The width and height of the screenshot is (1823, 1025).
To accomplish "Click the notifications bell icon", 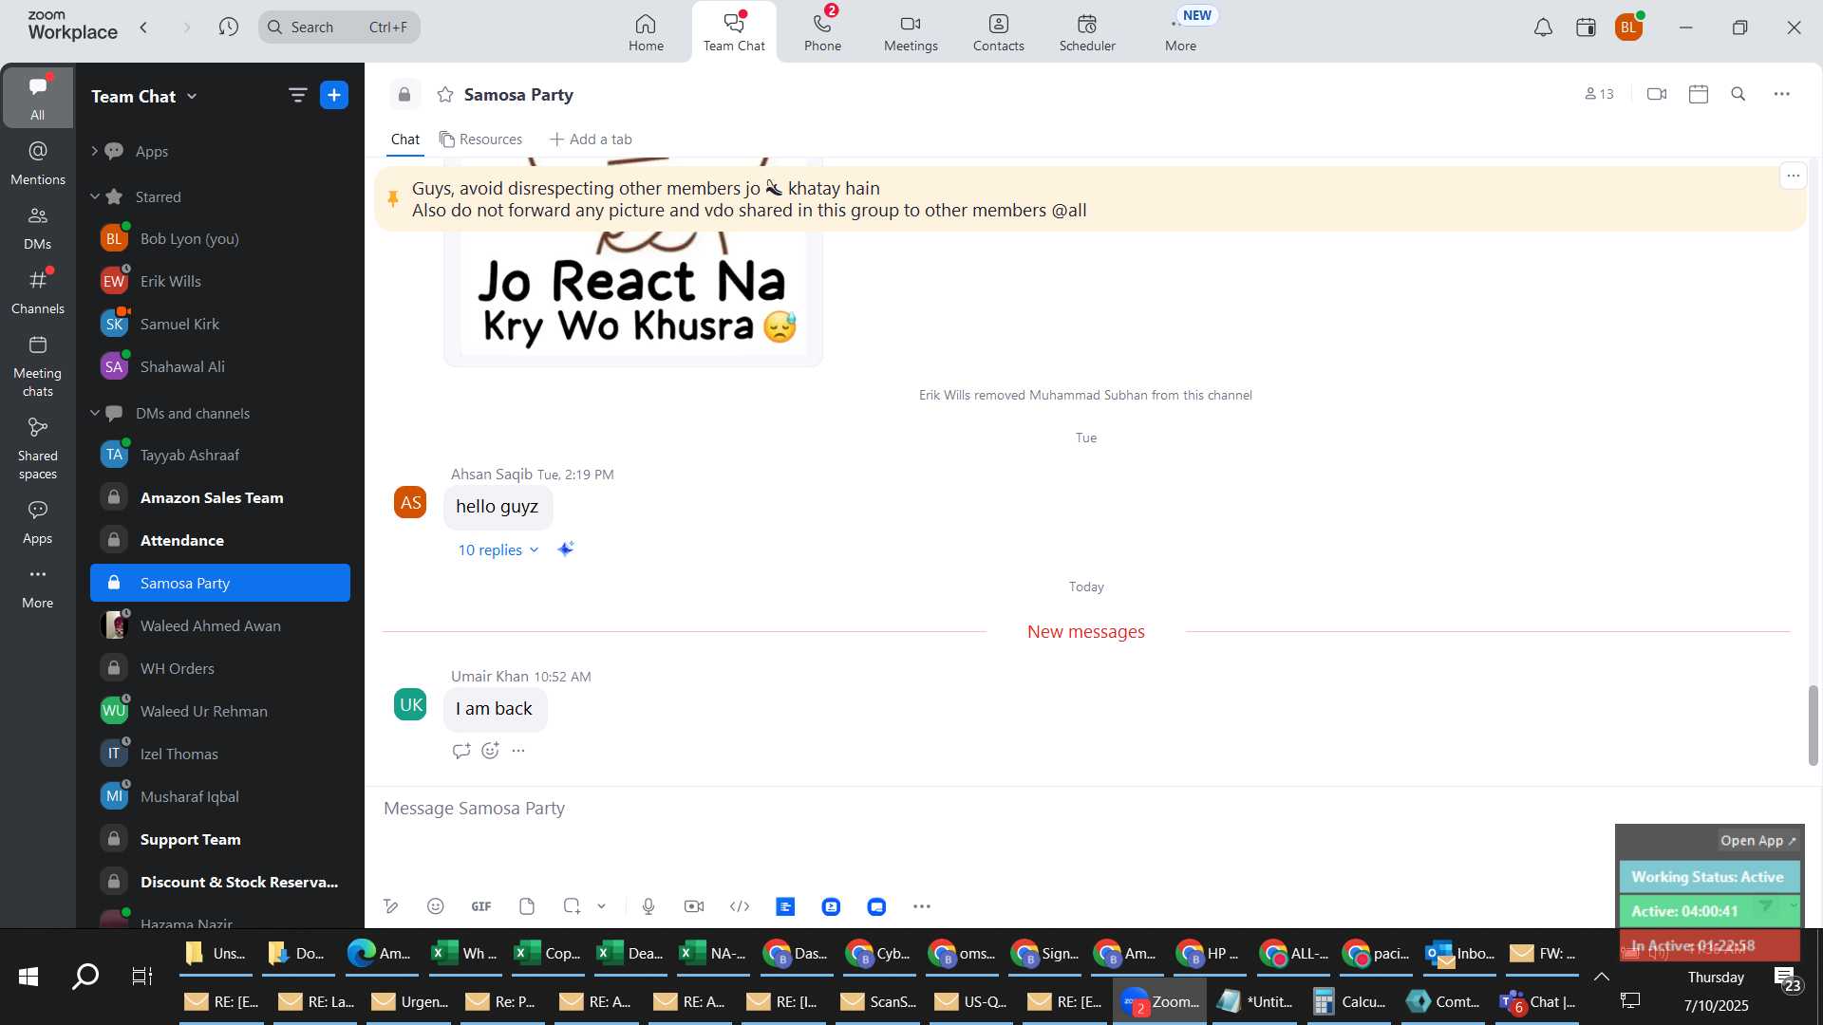I will 1543,28.
